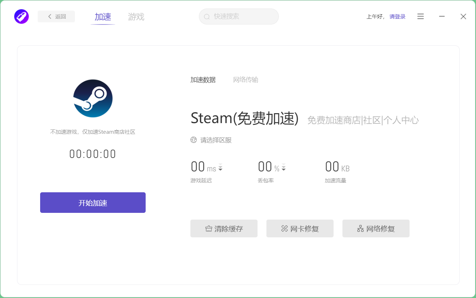
Task: Click the purple rocket app logo
Action: [21, 16]
